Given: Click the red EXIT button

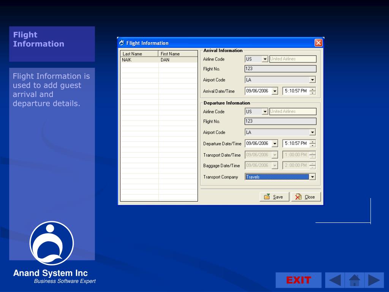Looking at the screenshot, I should point(299,280).
